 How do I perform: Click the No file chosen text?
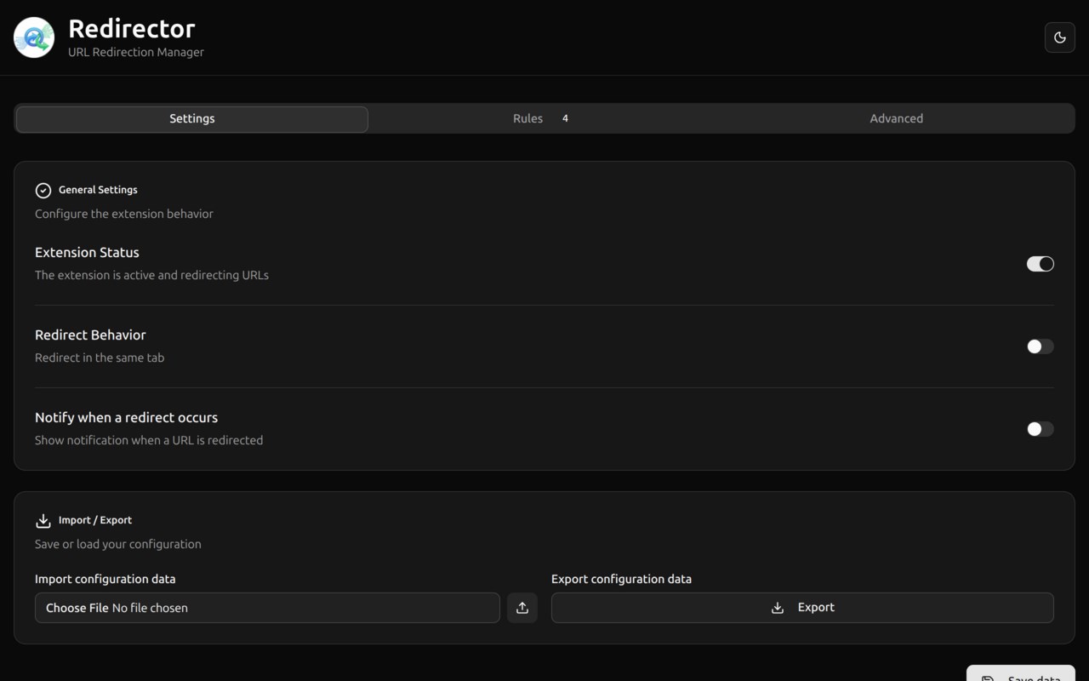point(150,608)
